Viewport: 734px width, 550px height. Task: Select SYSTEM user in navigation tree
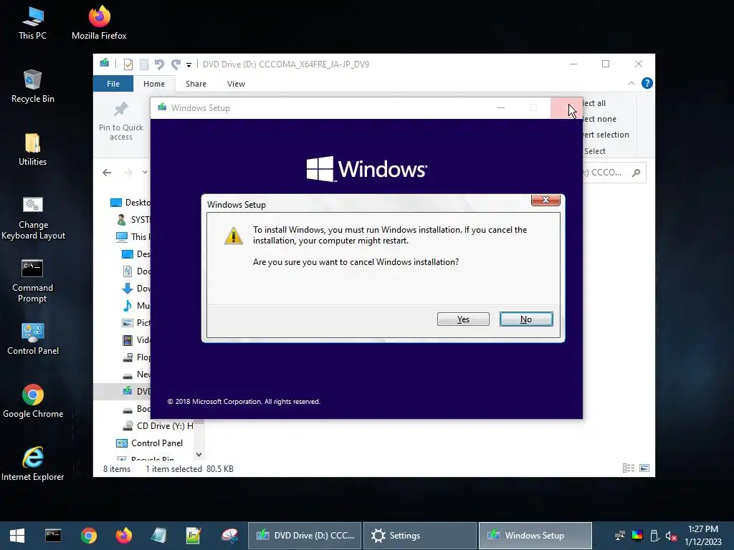(133, 220)
